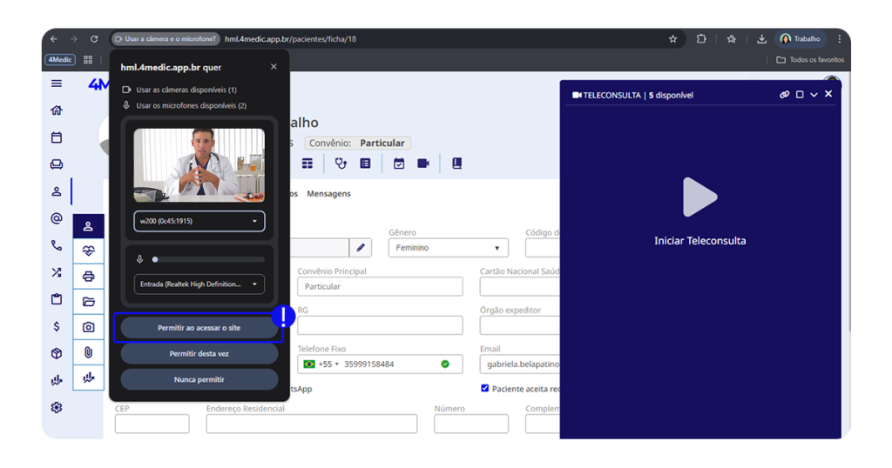Screen dimensions: 892x468
Task: Click the "Nunca permitir" button
Action: pyautogui.click(x=199, y=379)
